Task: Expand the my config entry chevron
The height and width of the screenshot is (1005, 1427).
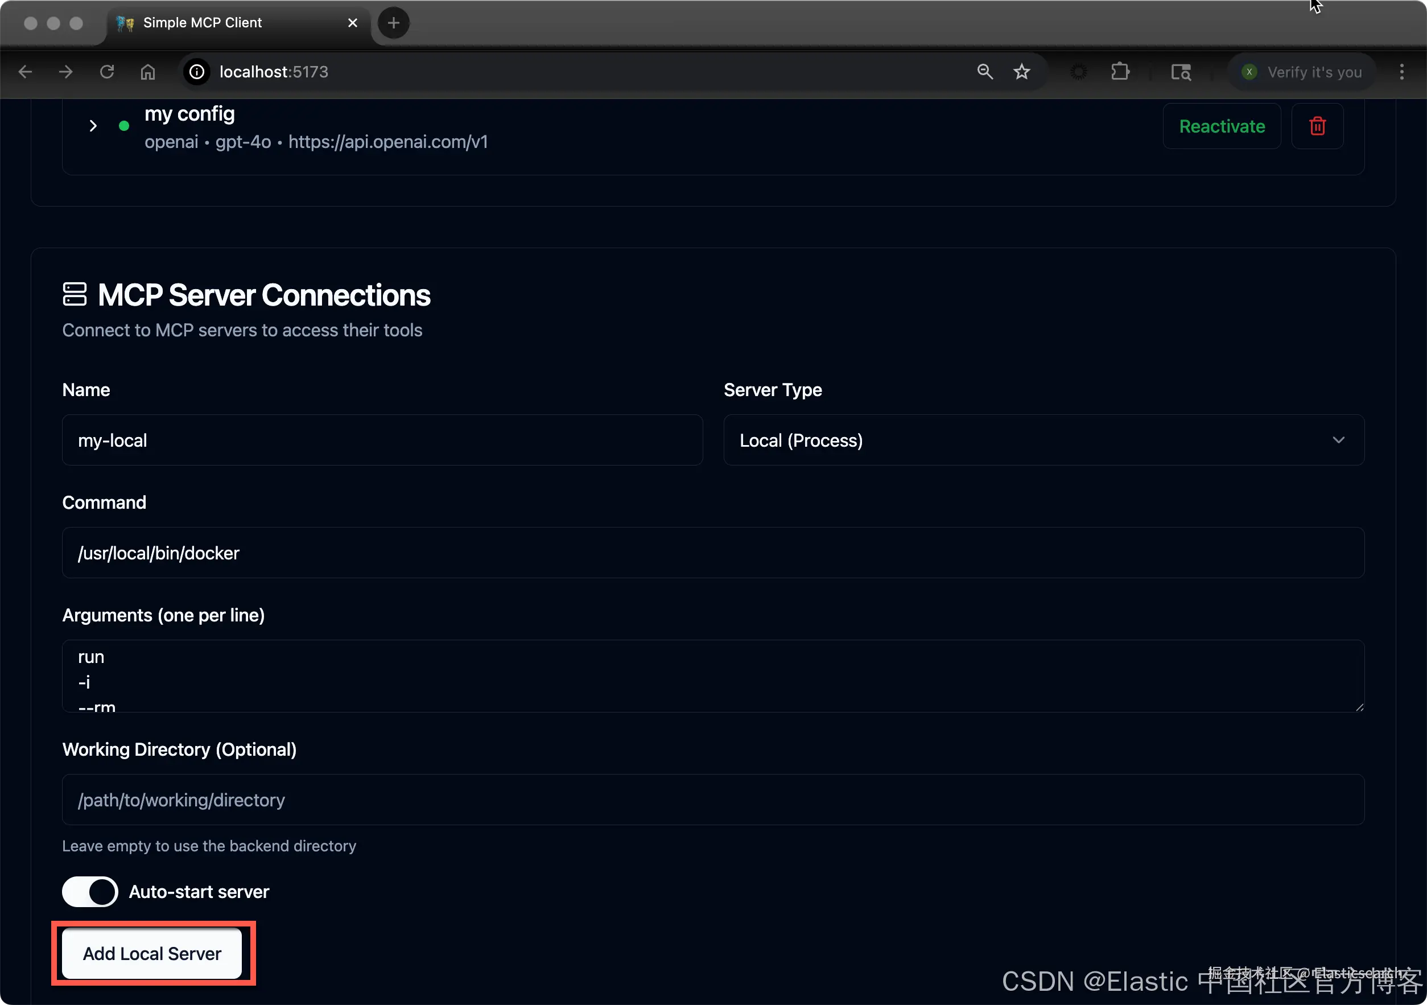Action: click(x=93, y=126)
